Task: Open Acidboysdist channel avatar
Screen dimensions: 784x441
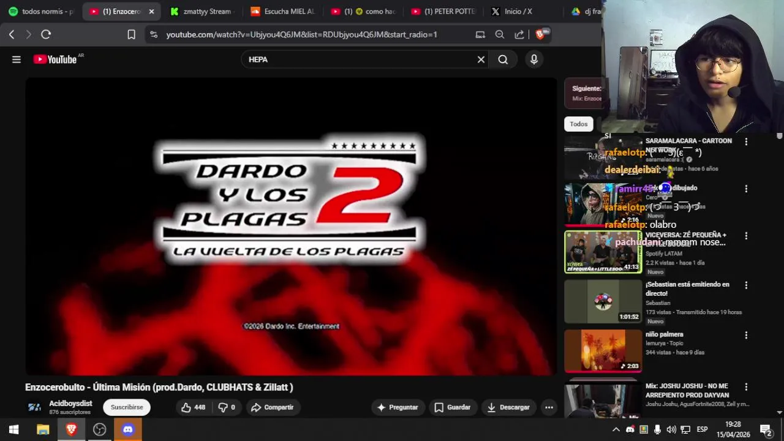Action: click(x=34, y=407)
